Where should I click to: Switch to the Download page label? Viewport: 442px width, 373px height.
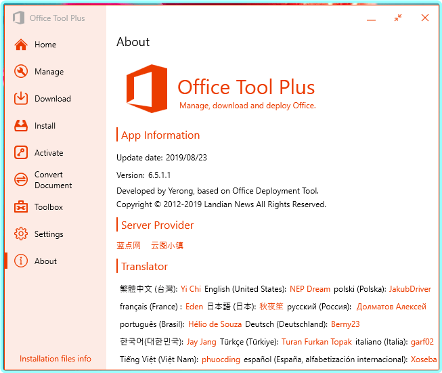point(53,99)
